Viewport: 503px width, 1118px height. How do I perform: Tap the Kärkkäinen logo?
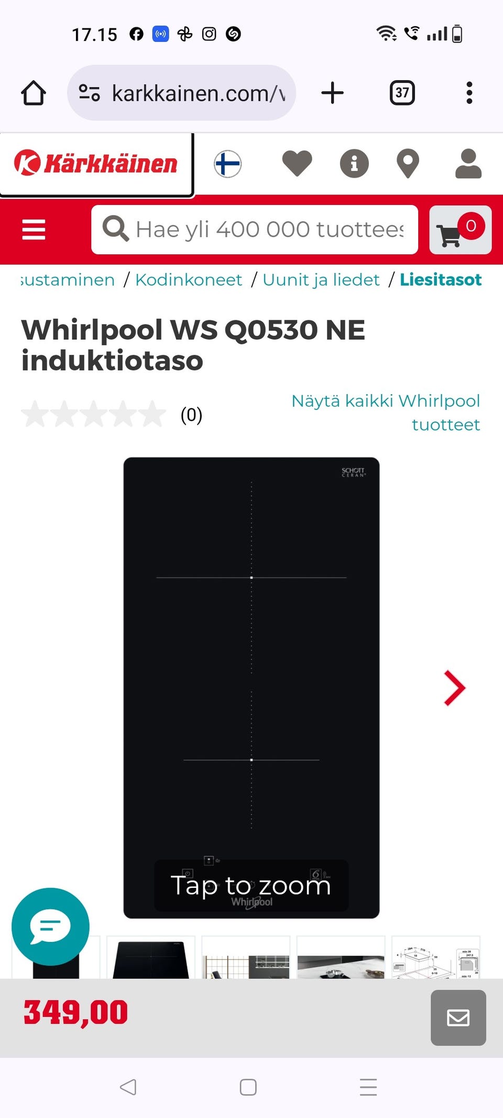point(96,163)
